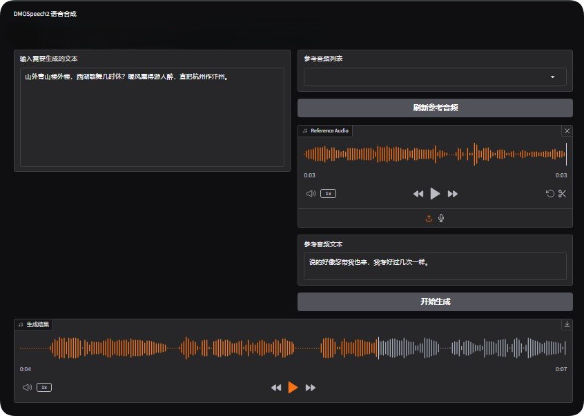The width and height of the screenshot is (584, 416).
Task: Open the reference audio list dropdown
Action: [x=435, y=77]
